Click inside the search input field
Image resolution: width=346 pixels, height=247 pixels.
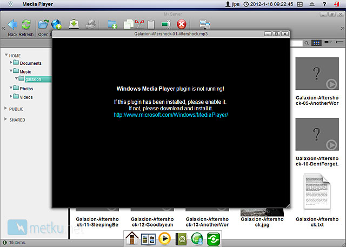pyautogui.click(x=296, y=43)
